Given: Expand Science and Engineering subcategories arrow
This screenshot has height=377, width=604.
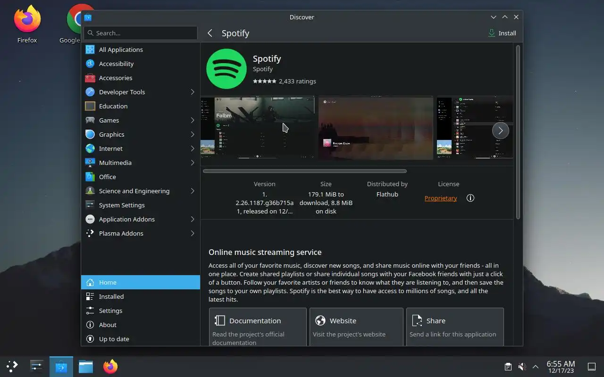Looking at the screenshot, I should 193,191.
